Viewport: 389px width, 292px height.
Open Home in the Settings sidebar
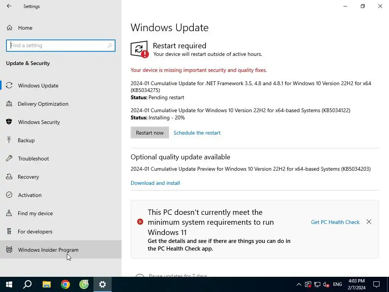(x=61, y=28)
